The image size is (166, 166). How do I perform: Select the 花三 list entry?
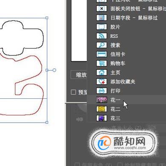127,118
